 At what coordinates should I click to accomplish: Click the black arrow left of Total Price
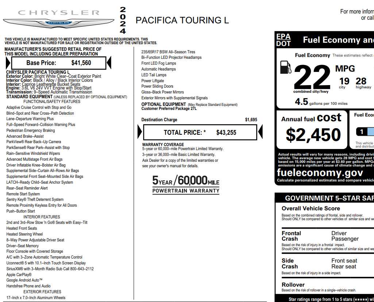(140, 132)
